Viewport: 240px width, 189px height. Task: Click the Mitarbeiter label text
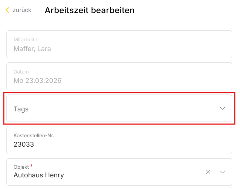point(26,39)
